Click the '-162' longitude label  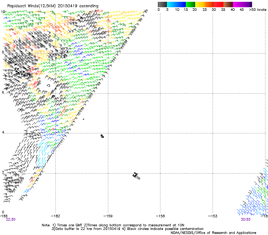[x=55, y=216]
